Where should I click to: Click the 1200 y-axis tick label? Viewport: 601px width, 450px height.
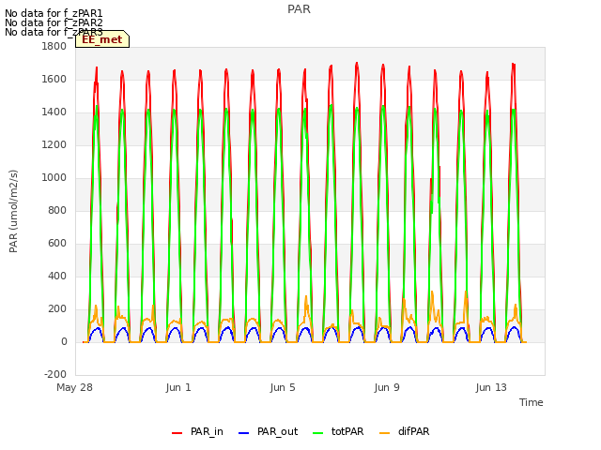(54, 145)
